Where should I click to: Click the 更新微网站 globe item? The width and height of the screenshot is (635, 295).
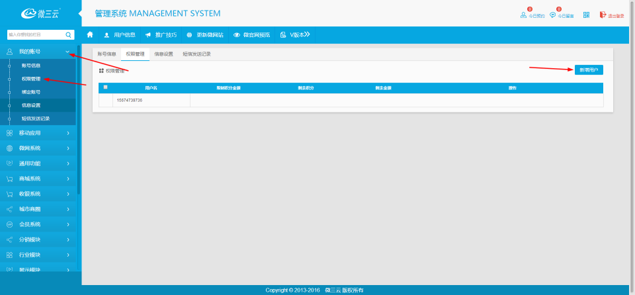pyautogui.click(x=204, y=34)
